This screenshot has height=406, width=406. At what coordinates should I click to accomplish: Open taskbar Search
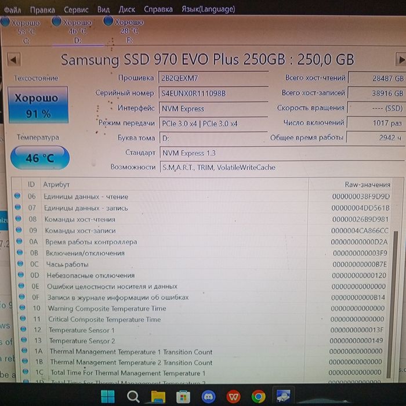tap(133, 396)
